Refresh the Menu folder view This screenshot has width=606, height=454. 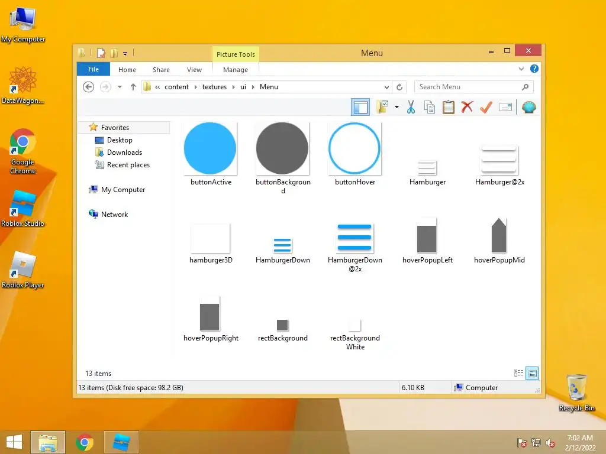[399, 87]
